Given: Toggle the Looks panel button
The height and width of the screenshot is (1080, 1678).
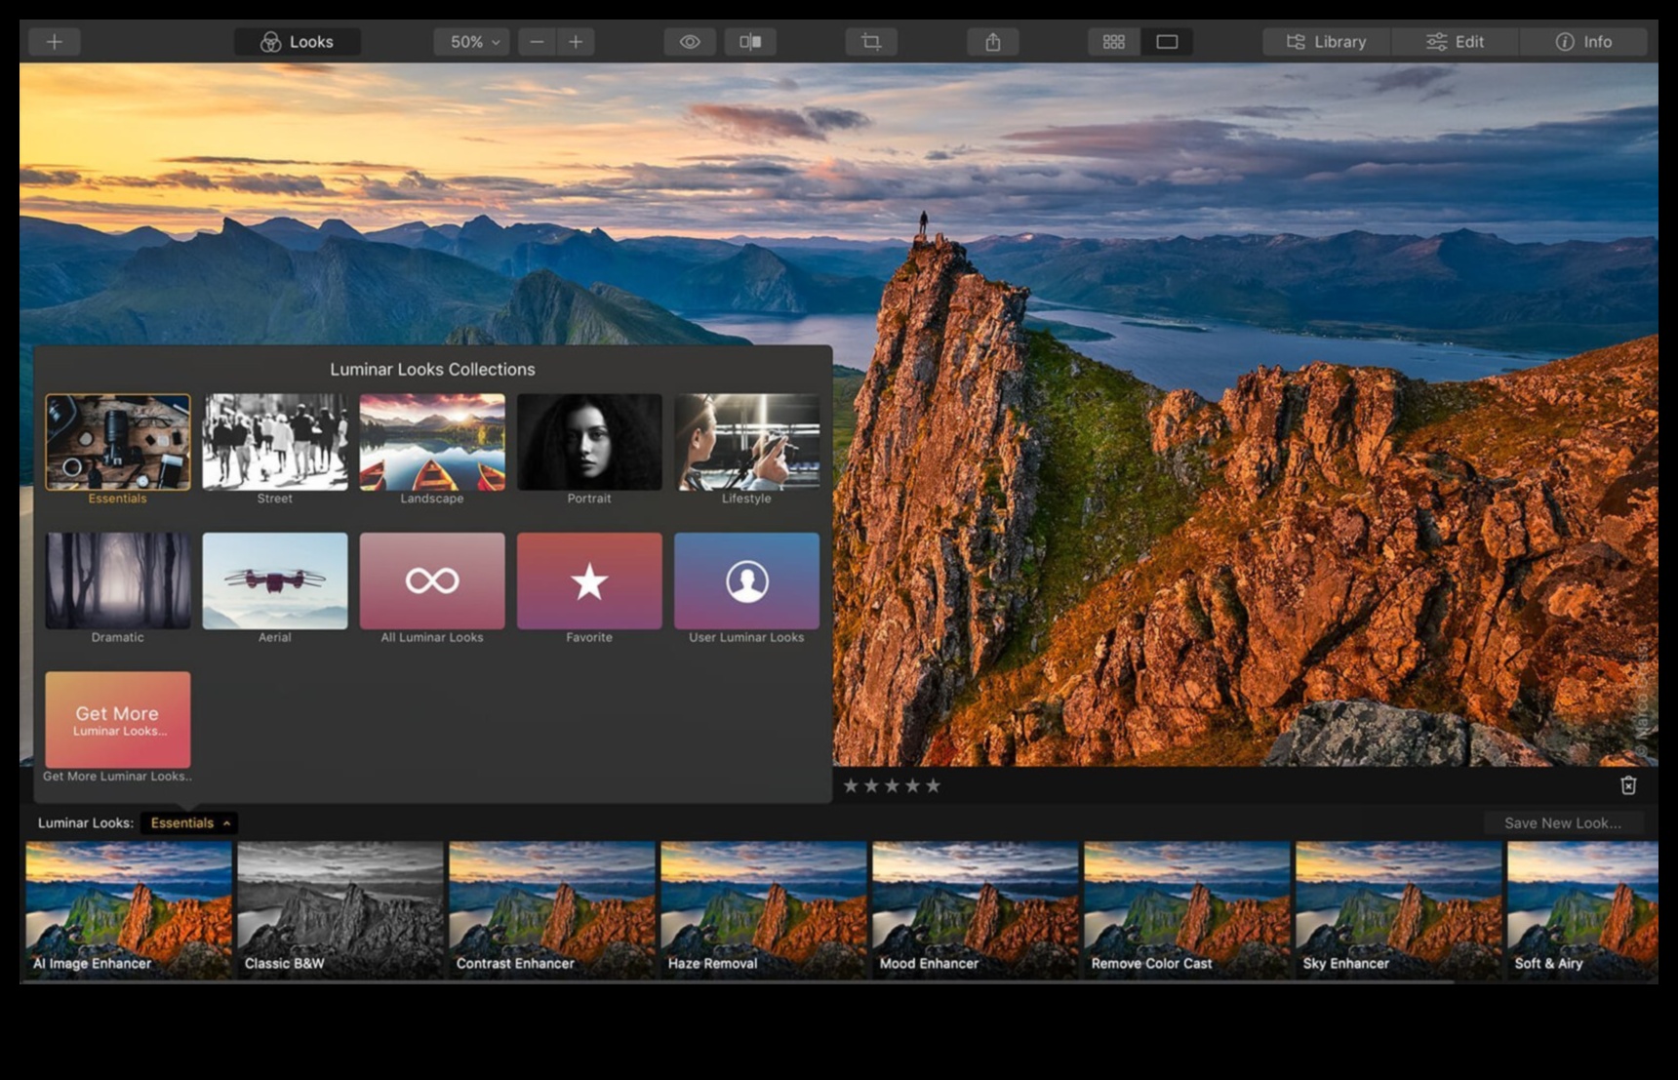Looking at the screenshot, I should pos(298,42).
